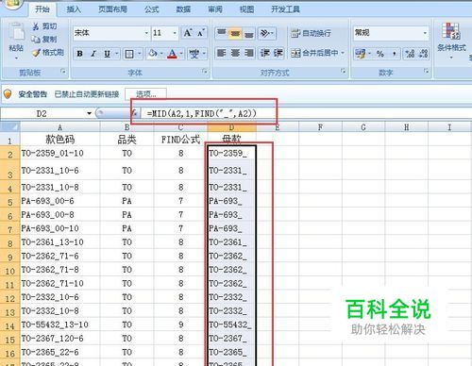This screenshot has height=366, width=472.
Task: Click the FIND公式 header cell
Action: click(x=180, y=140)
